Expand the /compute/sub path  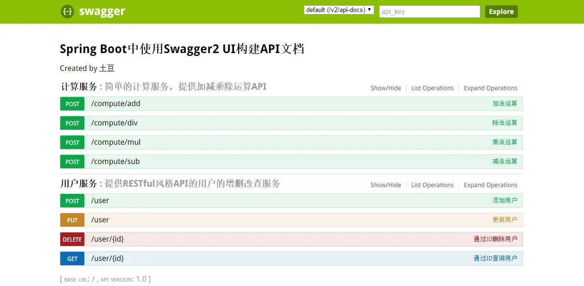[x=115, y=162]
